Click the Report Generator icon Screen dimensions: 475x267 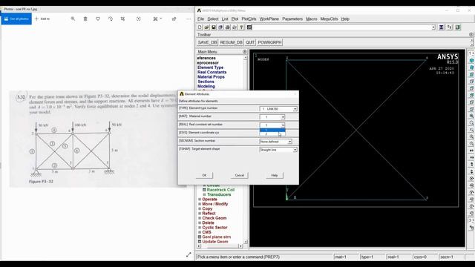pos(235,27)
